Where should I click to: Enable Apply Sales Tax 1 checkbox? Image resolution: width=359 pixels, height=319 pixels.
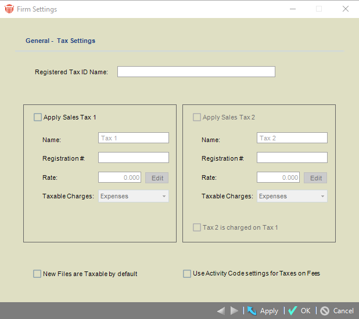pyautogui.click(x=38, y=117)
